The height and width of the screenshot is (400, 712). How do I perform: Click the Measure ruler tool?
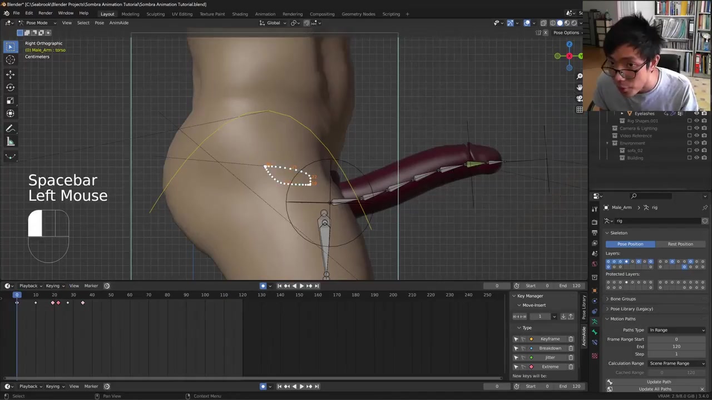(x=10, y=142)
